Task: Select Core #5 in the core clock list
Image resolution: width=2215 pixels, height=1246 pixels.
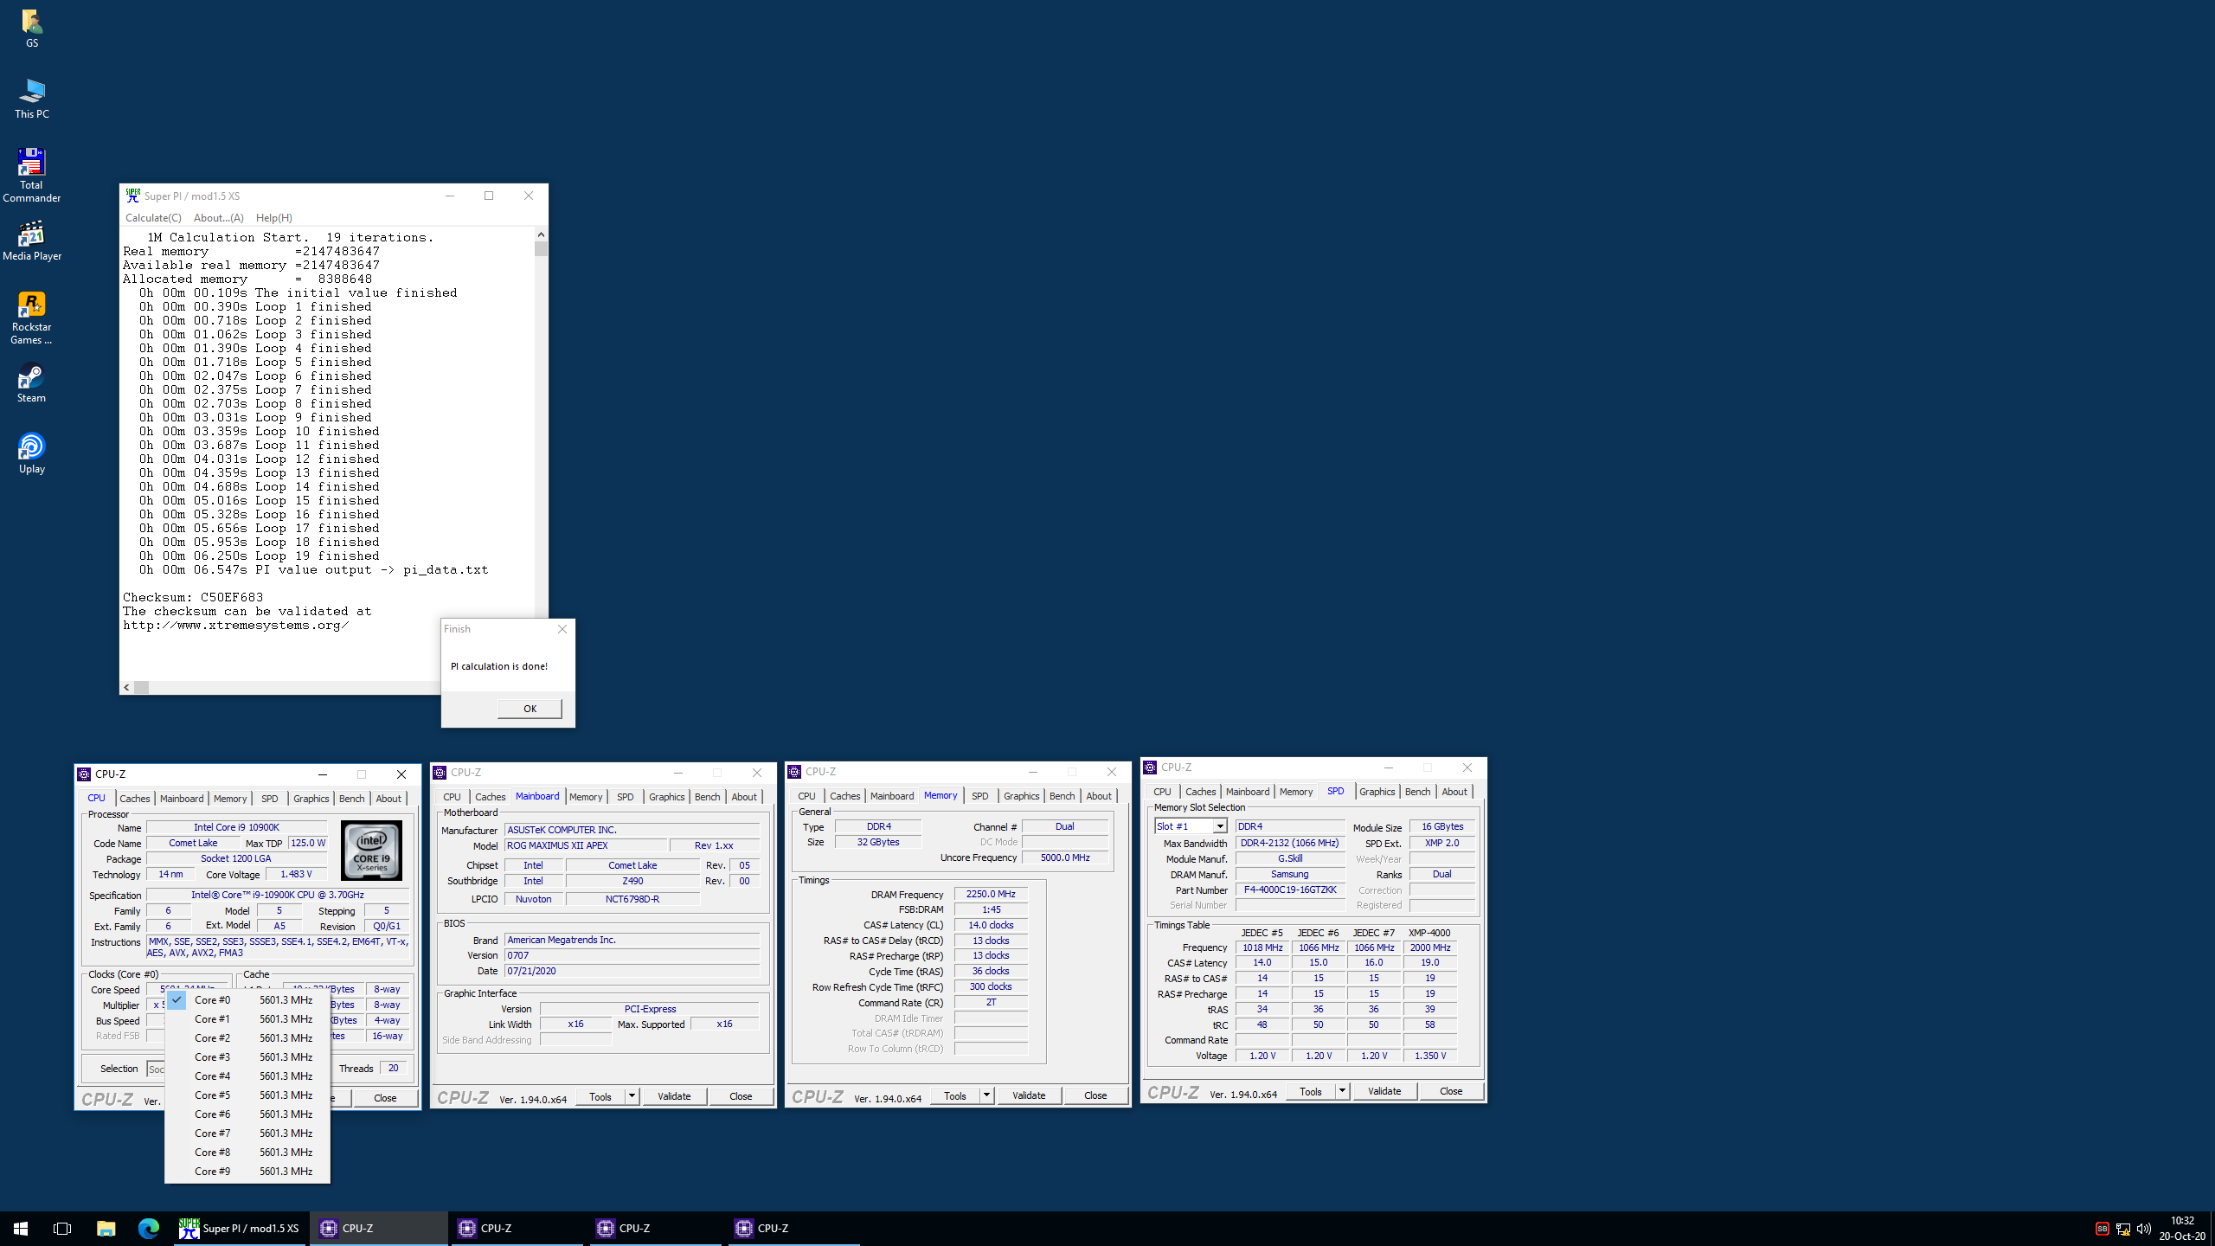Action: pos(247,1095)
